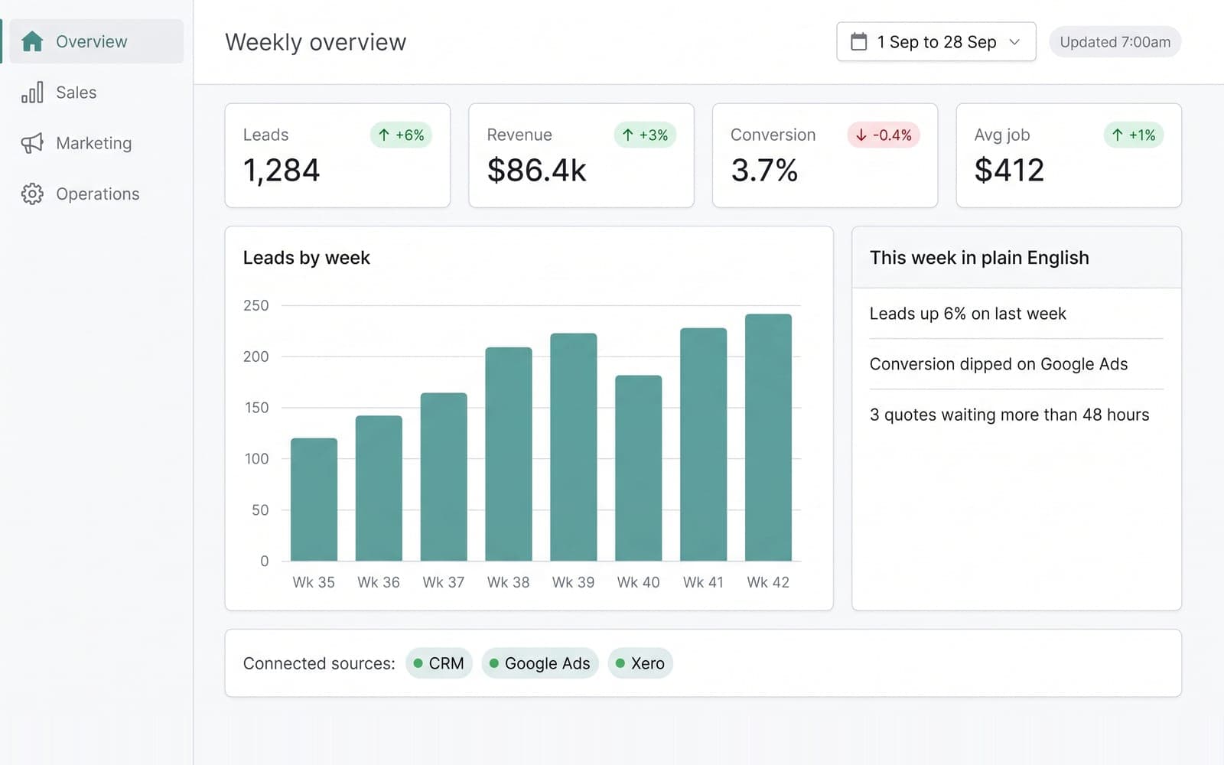Screen dimensions: 1224x765
Task: Click the Wk 39 axis label
Action: tap(573, 582)
